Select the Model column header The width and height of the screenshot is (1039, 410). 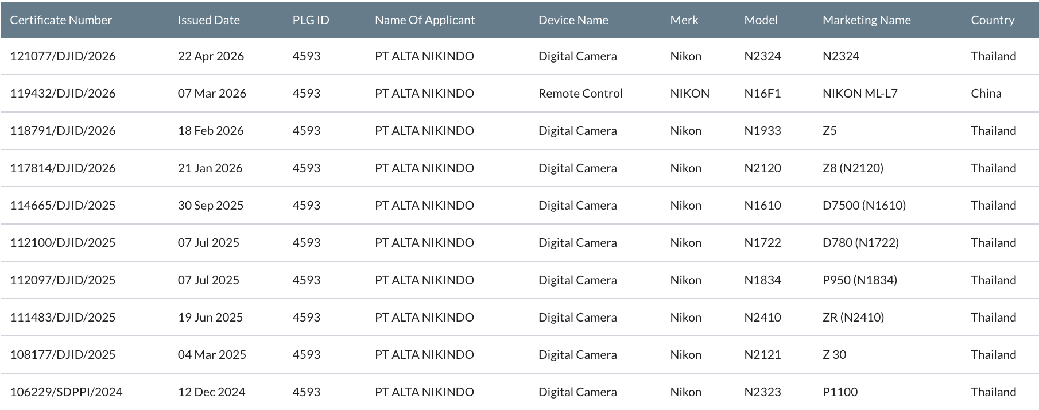point(761,20)
